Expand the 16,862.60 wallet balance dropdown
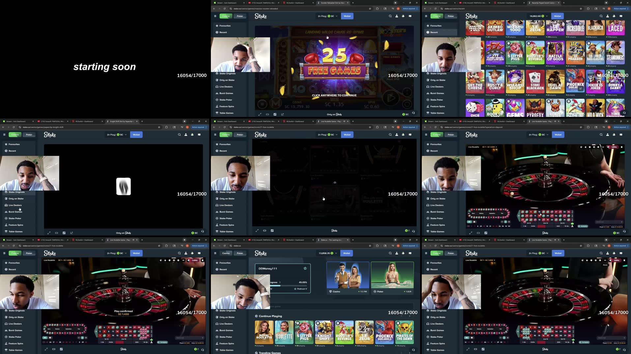The width and height of the screenshot is (631, 354). tap(537, 16)
